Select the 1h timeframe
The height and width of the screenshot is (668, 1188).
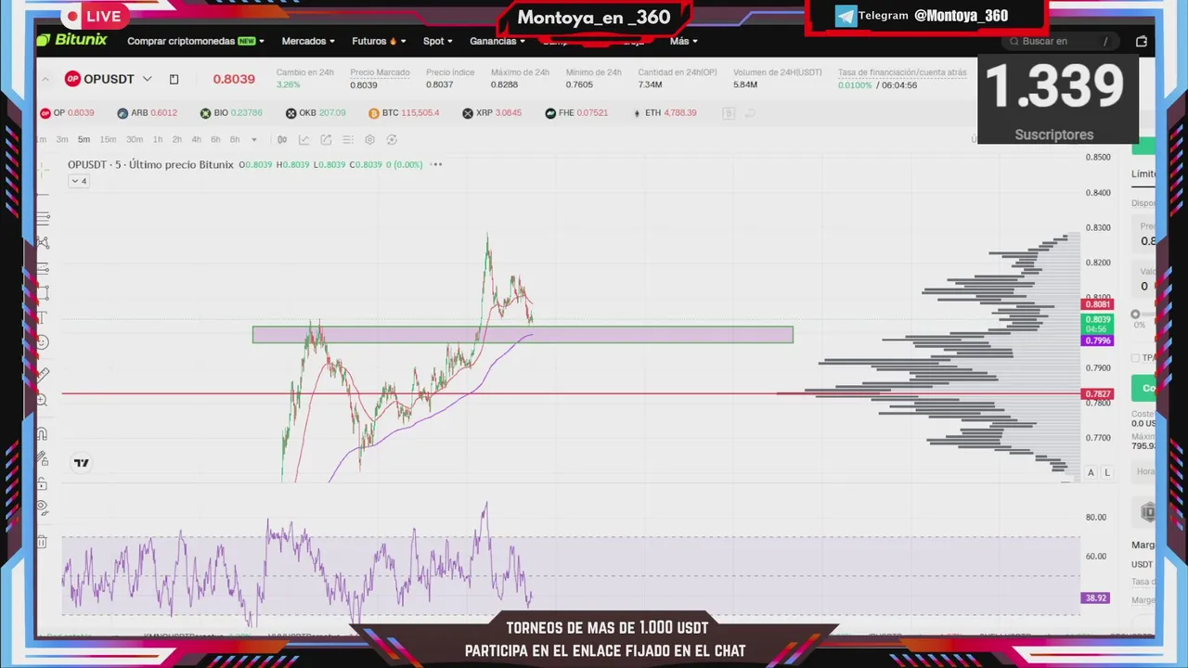(x=158, y=140)
